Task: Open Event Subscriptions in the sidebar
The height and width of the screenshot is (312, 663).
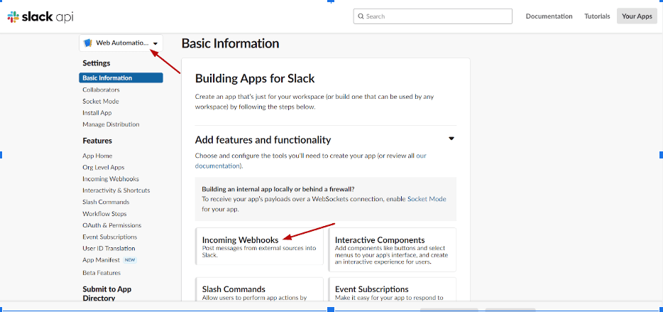Action: [x=110, y=237]
